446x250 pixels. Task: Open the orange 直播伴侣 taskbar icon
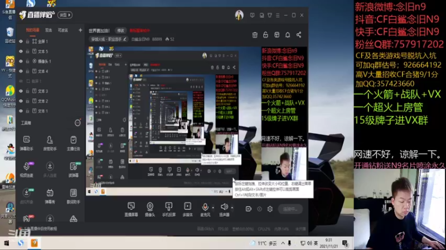click(x=34, y=243)
